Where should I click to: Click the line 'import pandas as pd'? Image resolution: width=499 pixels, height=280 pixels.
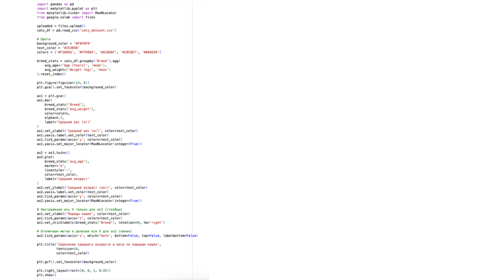point(55,4)
